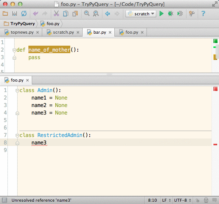219x204 pixels.
Task: Click the red error stripe marker
Action: [x=215, y=144]
